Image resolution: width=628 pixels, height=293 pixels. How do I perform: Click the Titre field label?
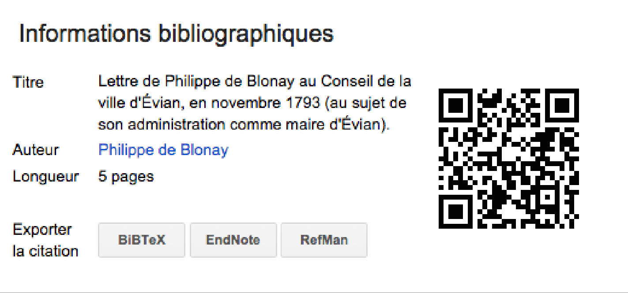click(x=28, y=82)
